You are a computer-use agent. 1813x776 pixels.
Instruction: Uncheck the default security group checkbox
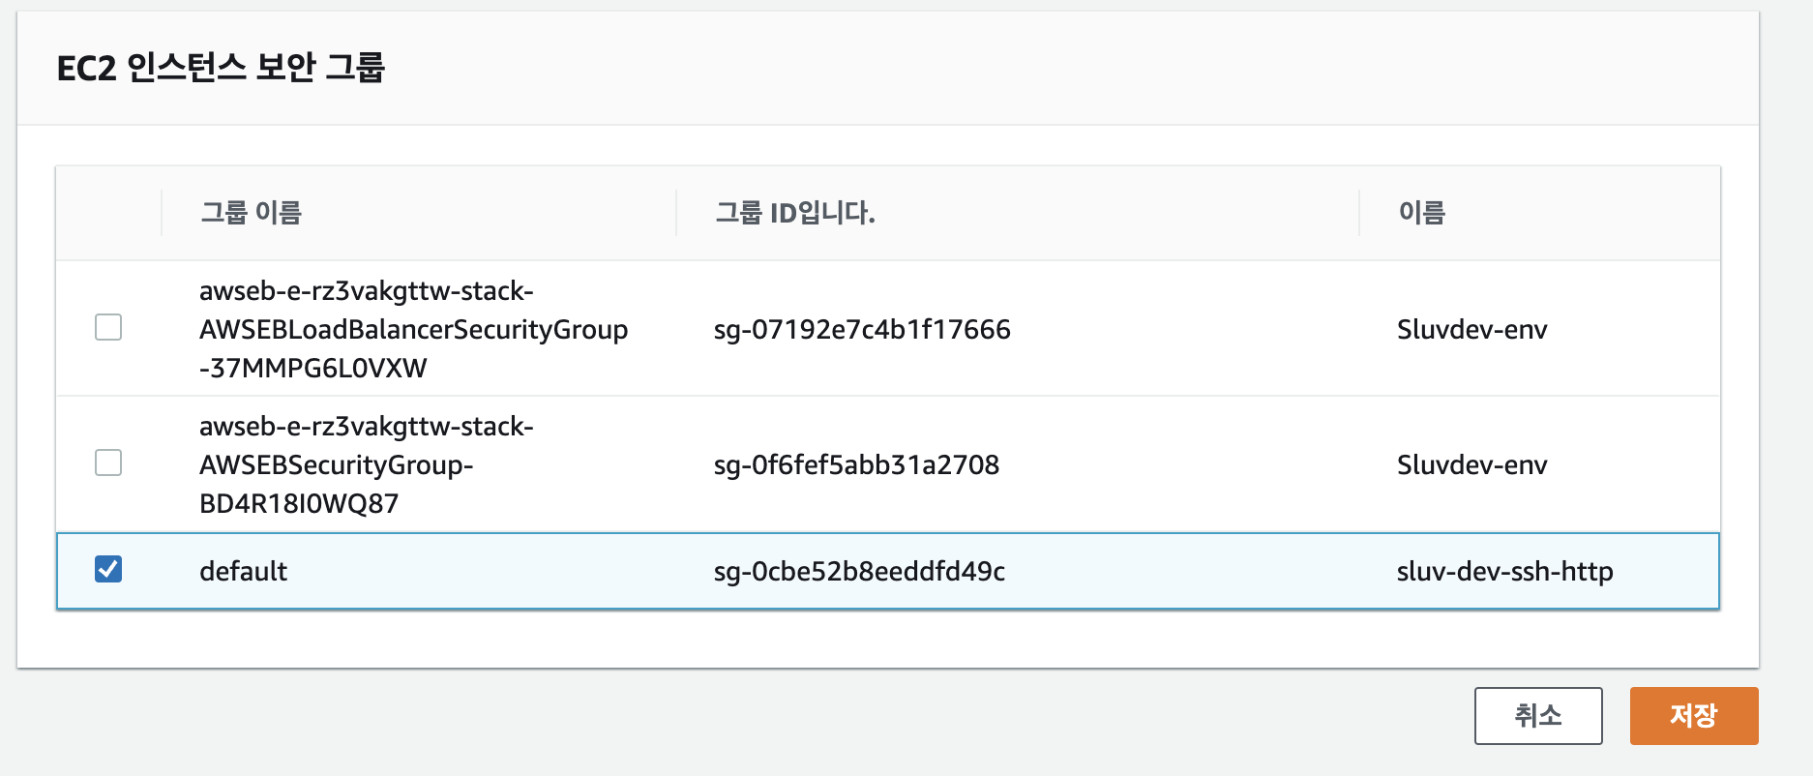coord(108,569)
